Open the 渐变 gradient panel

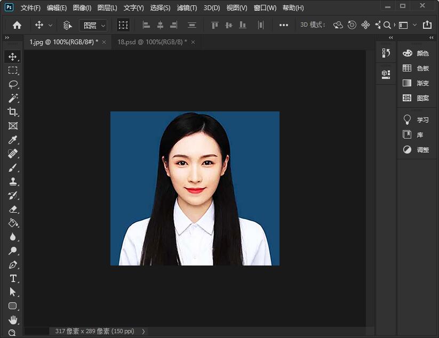click(416, 83)
